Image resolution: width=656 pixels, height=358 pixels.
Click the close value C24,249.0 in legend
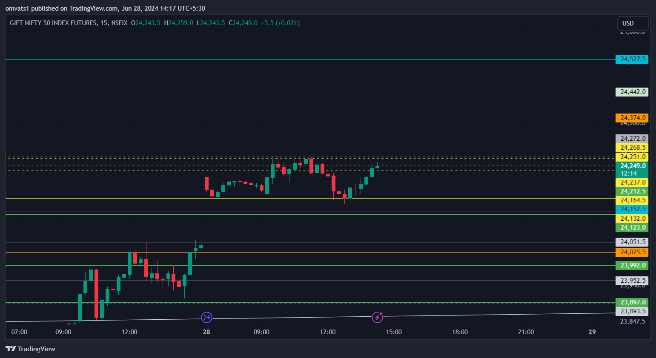pos(243,23)
